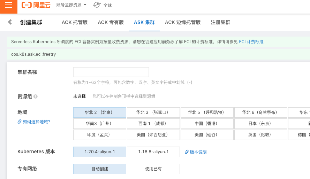The width and height of the screenshot is (310, 179).
Task: Click the 集群名称 input field
Action: (111, 72)
